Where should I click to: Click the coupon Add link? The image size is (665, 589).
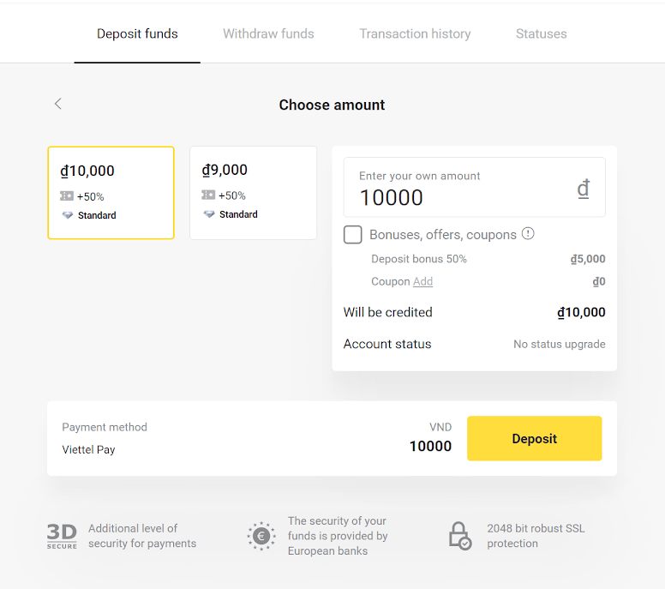[x=422, y=281]
